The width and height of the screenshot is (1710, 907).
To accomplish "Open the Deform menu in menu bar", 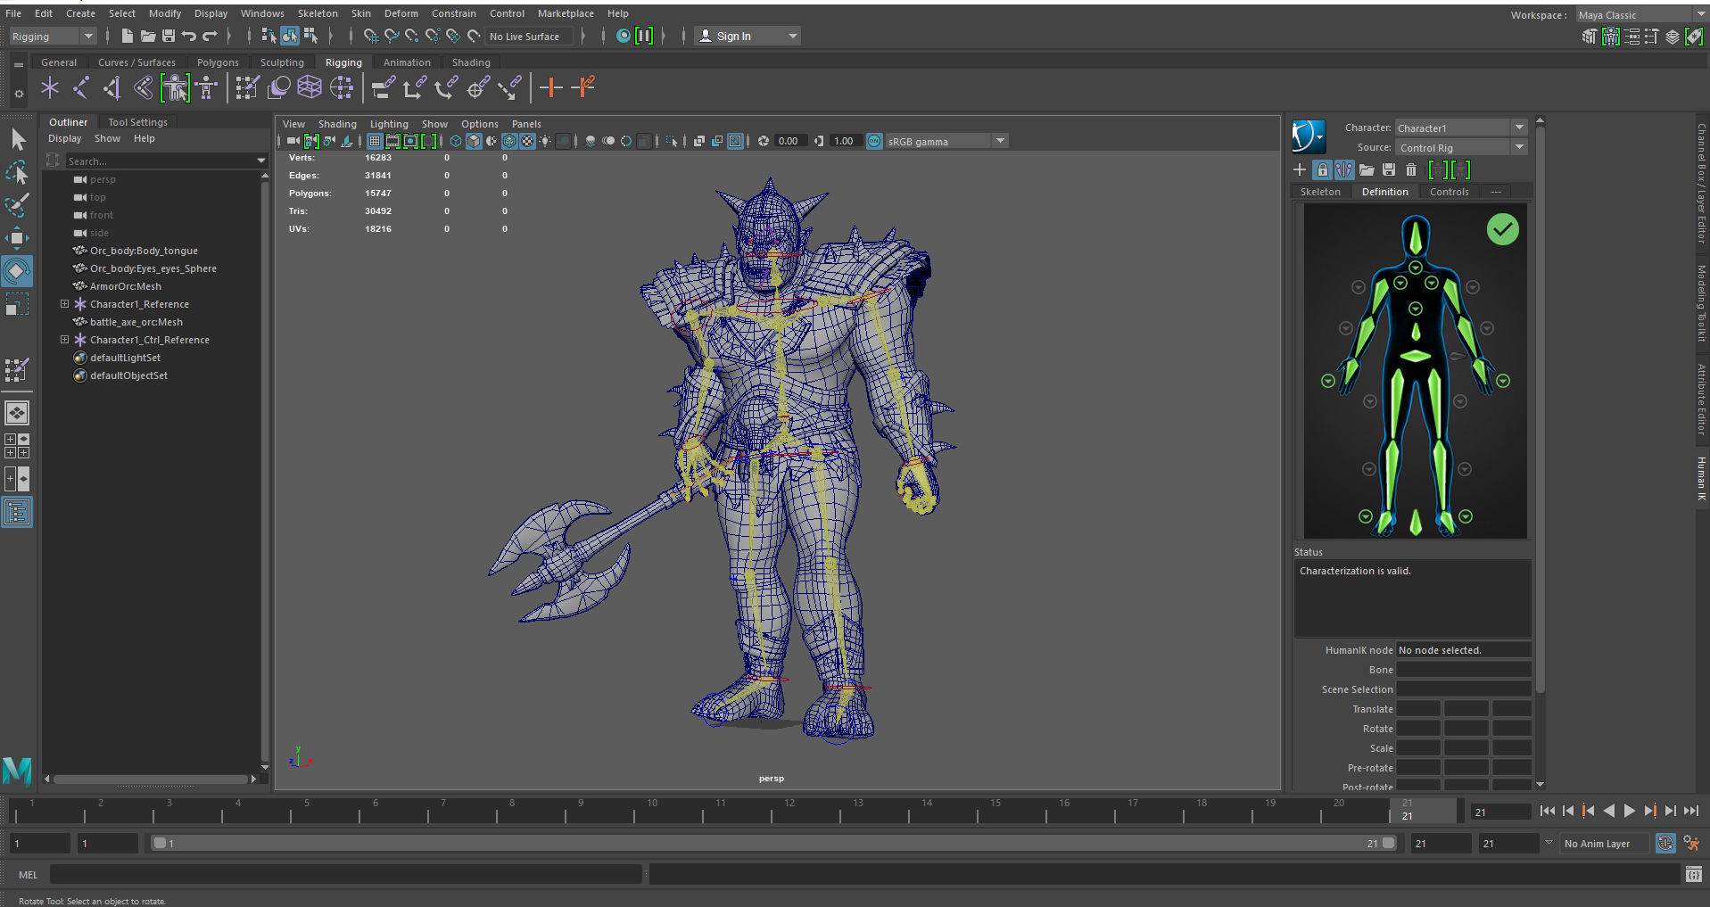I will click(401, 13).
